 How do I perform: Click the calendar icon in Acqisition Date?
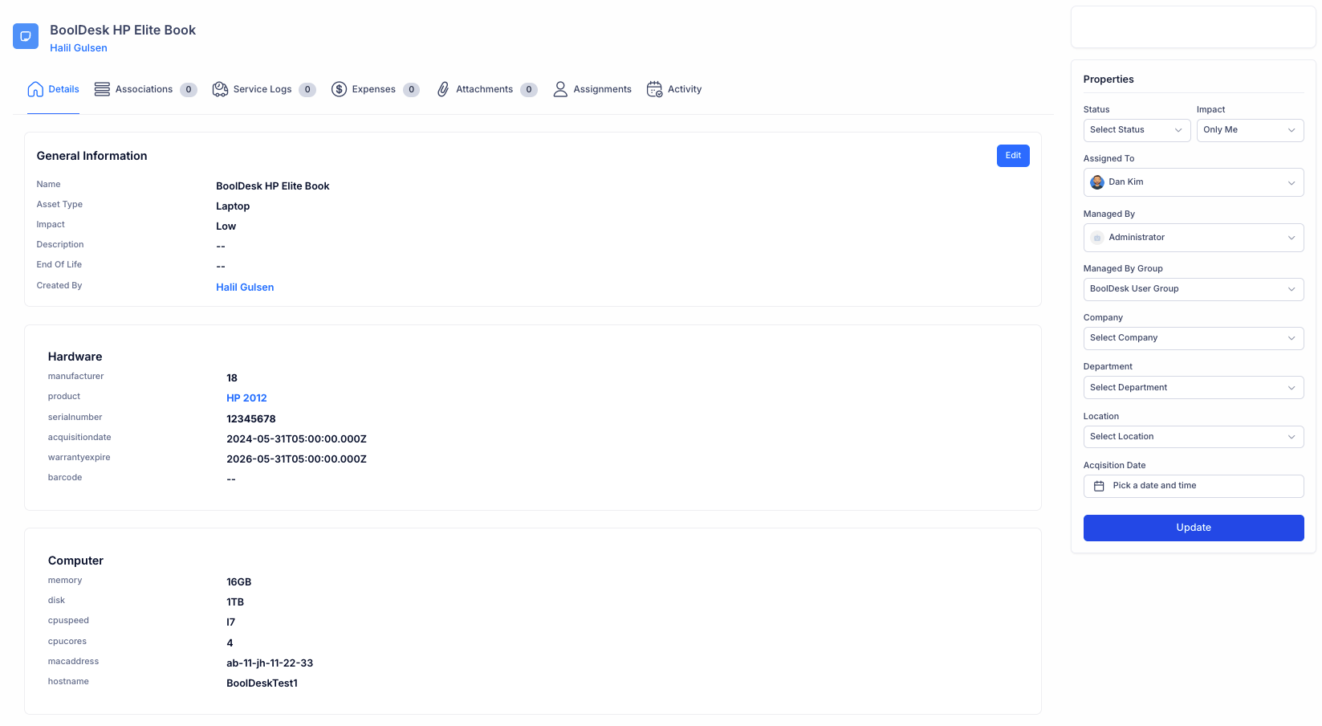(x=1099, y=486)
